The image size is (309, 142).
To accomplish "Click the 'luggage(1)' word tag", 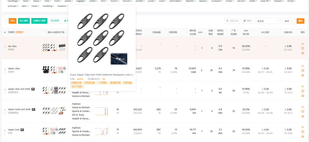I will point(81,1).
